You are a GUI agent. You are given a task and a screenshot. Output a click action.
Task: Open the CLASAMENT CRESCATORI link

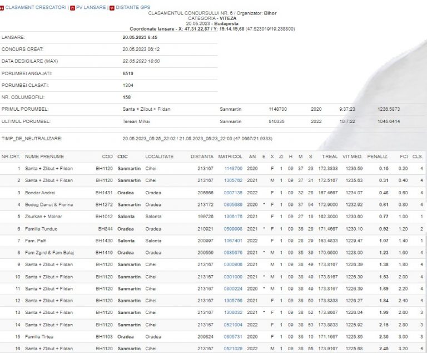click(x=36, y=8)
